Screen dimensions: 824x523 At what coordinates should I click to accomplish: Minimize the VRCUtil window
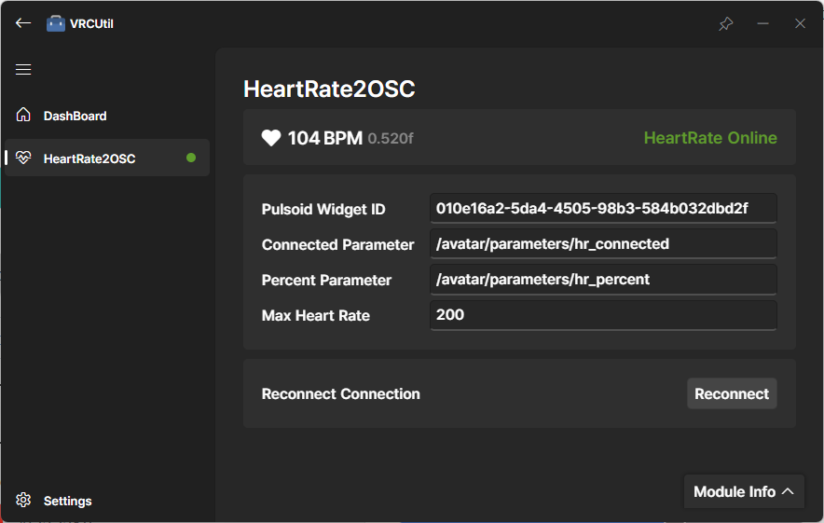click(763, 23)
